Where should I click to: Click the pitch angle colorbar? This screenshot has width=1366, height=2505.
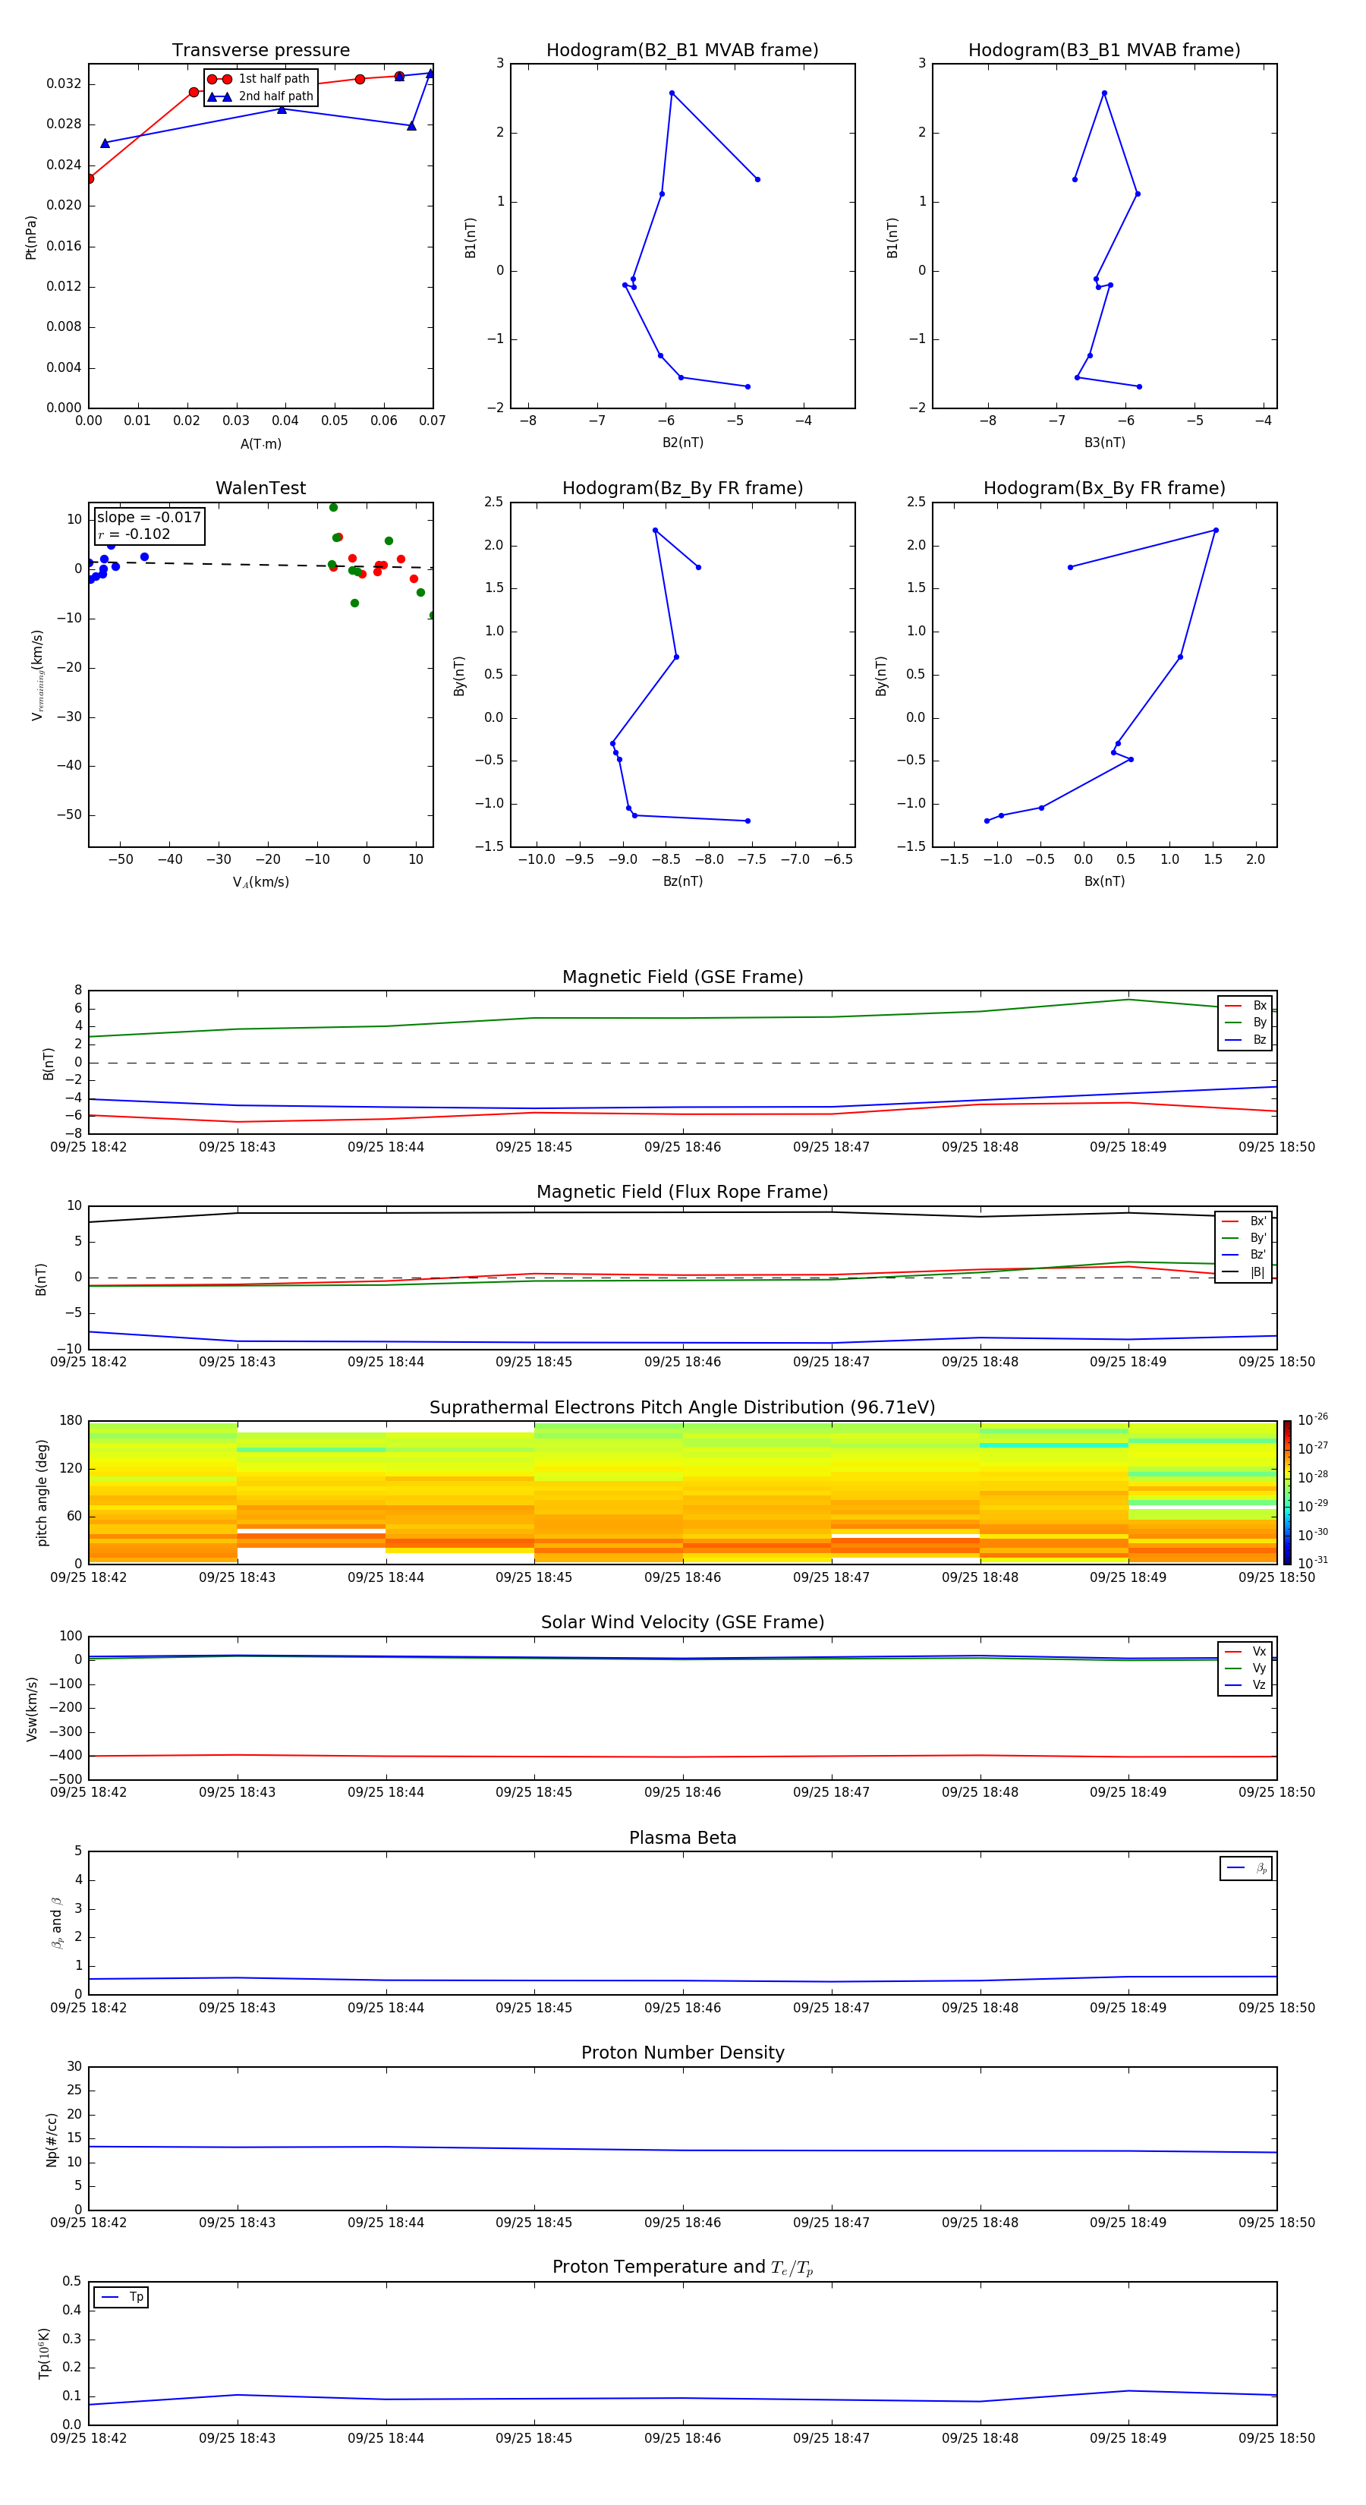[x=1286, y=1492]
